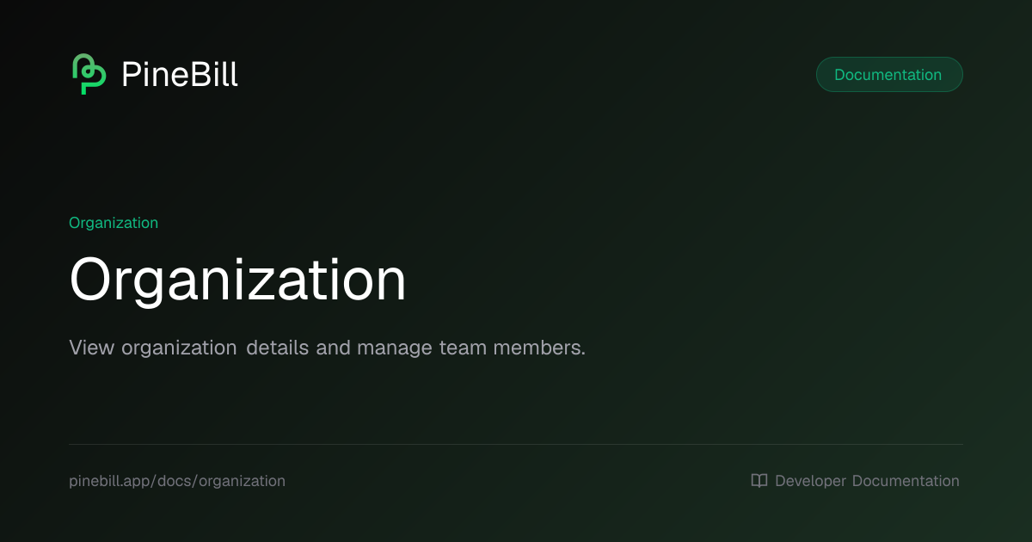
Task: Click the Developer Documentation footer label
Action: point(867,481)
